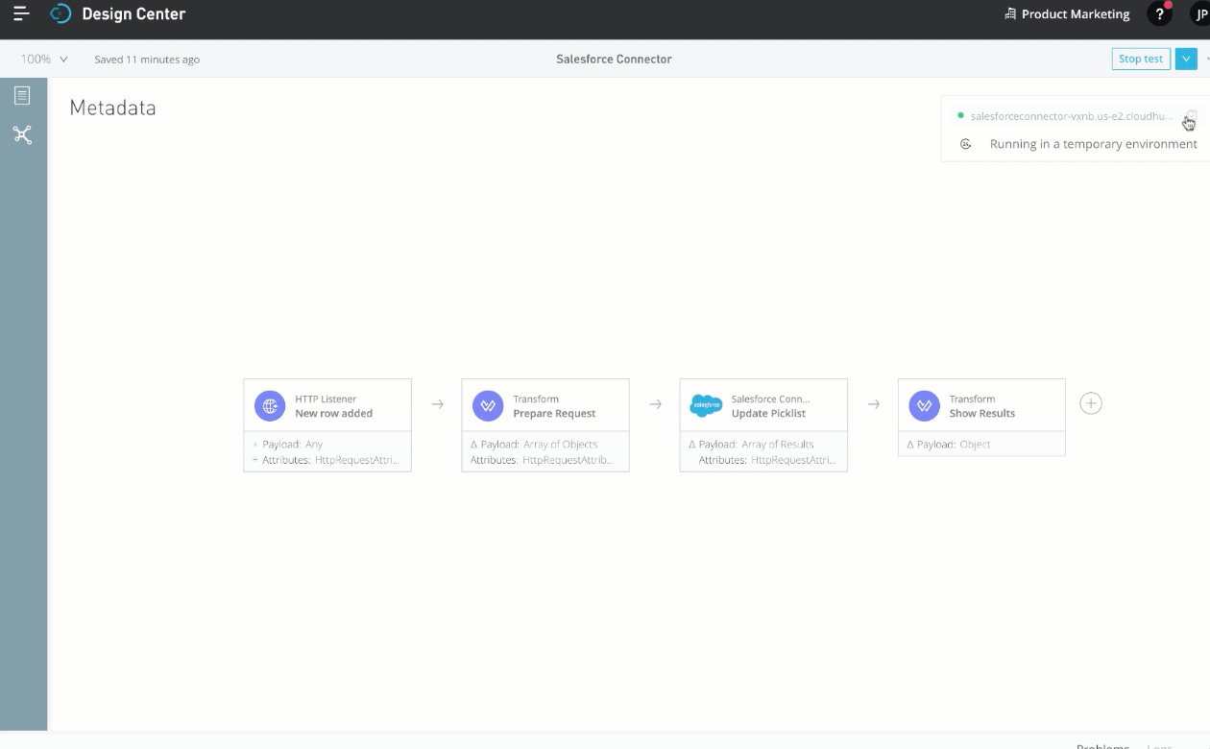This screenshot has width=1210, height=749.
Task: Click Running in a temporary environment text
Action: click(x=1094, y=144)
